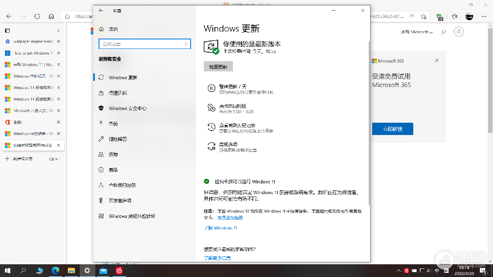The height and width of the screenshot is (277, 493).
Task: Click the check device specs (查看设备规格) link
Action: click(x=230, y=217)
